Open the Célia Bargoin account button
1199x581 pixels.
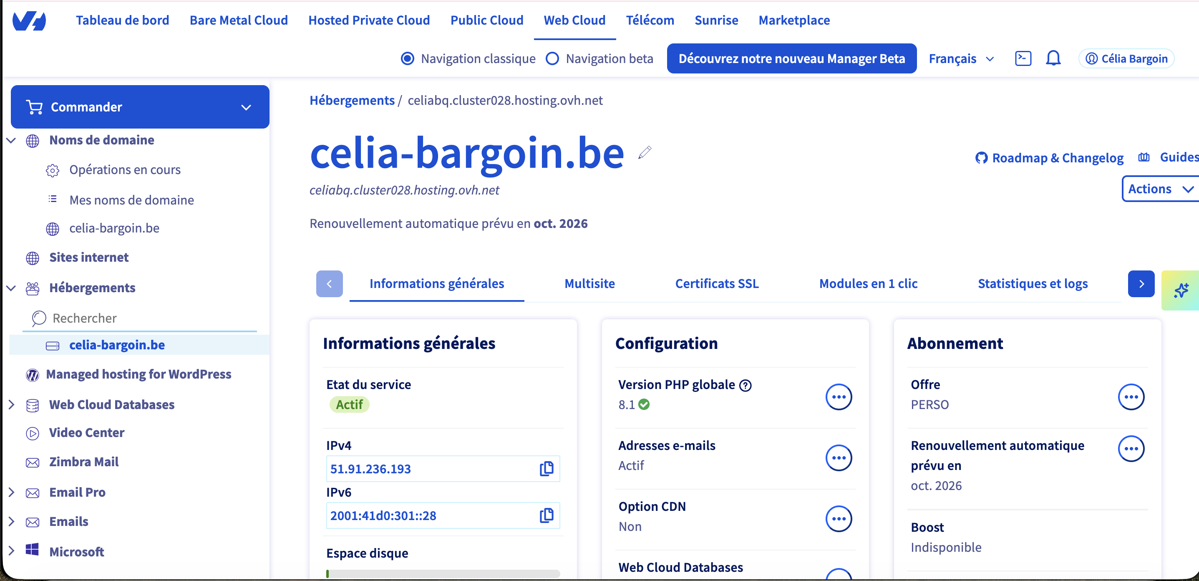tap(1126, 59)
